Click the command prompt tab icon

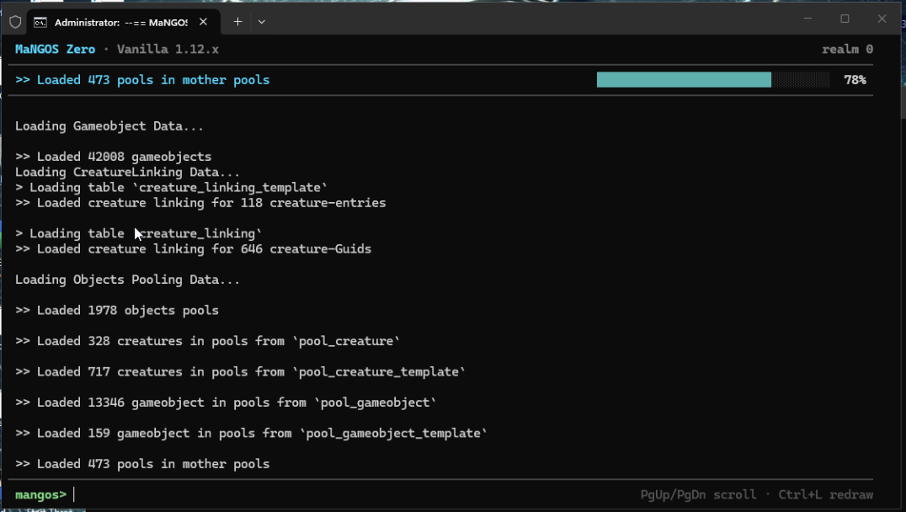[x=40, y=23]
